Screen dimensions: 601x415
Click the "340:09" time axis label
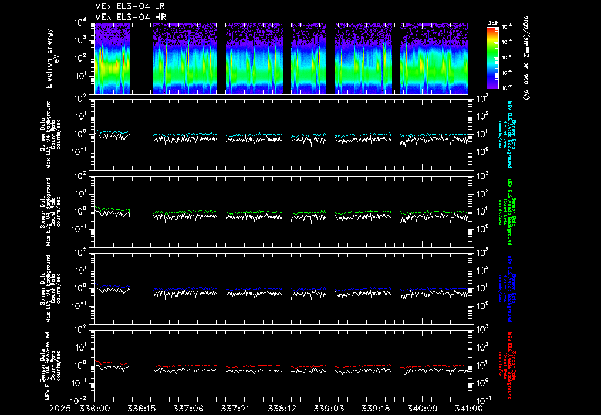coord(421,409)
